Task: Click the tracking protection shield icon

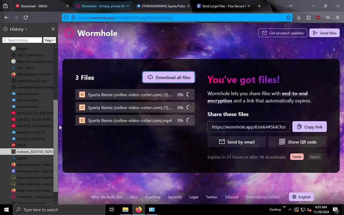Action: 66,17
